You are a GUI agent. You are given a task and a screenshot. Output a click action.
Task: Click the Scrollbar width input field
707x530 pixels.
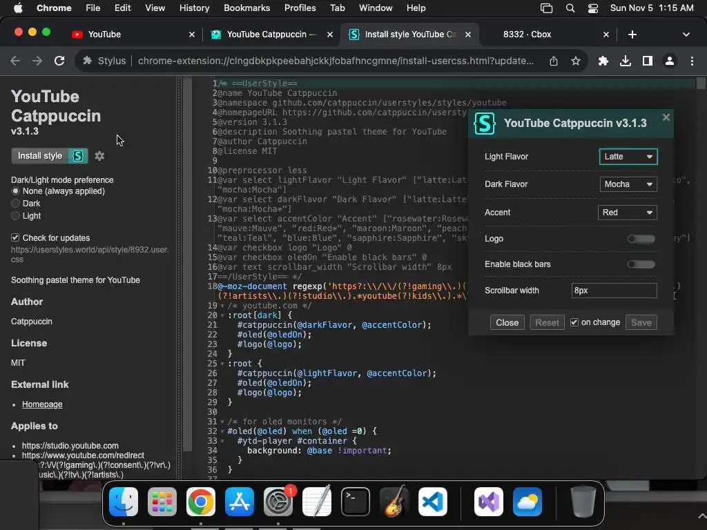point(614,291)
